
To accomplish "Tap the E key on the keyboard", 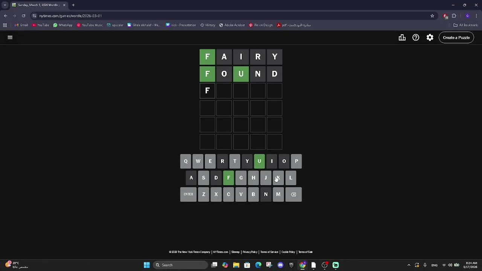I will pyautogui.click(x=210, y=161).
